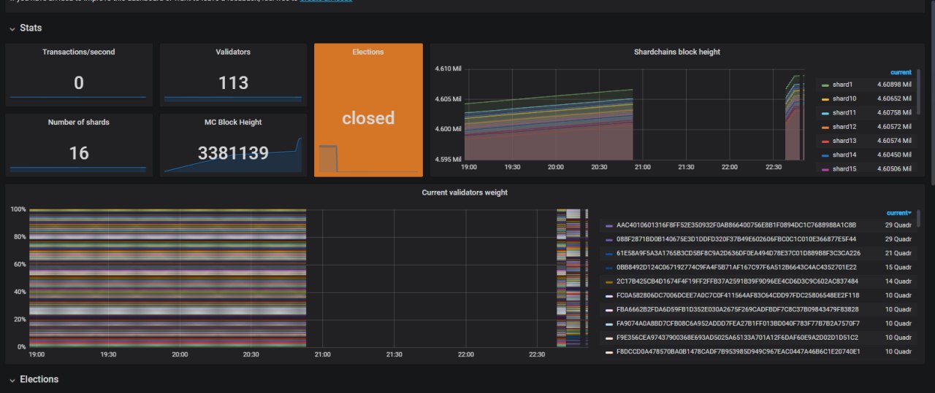Image resolution: width=935 pixels, height=393 pixels.
Task: Click the validators legend scrollbar
Action: pos(918,219)
